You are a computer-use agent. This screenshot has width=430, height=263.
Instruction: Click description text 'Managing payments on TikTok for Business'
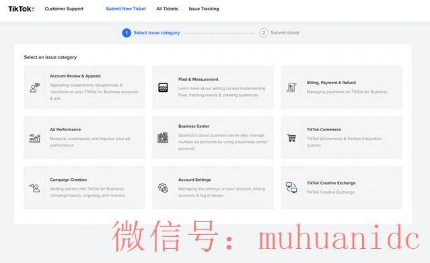tap(347, 91)
